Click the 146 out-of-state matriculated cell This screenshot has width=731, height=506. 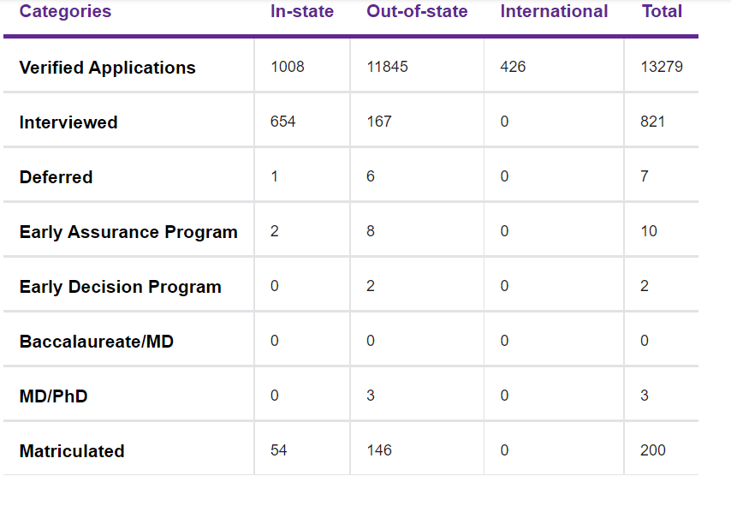click(379, 450)
